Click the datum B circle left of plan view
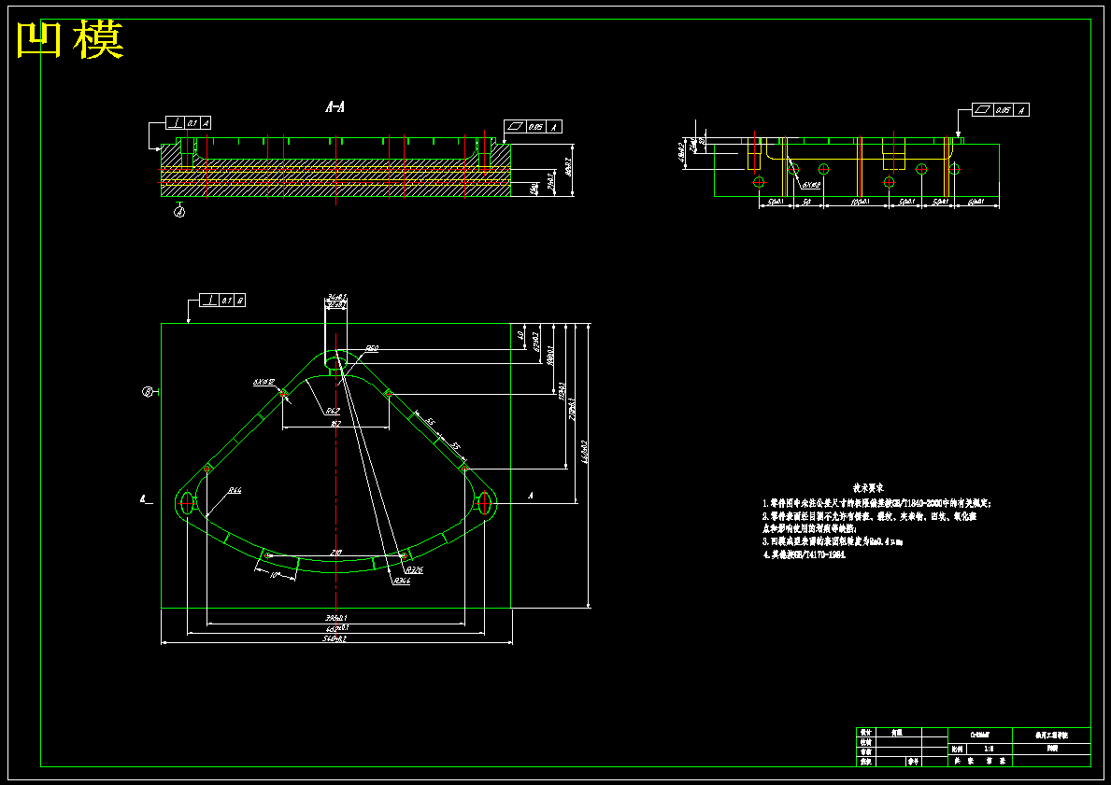 pos(148,391)
